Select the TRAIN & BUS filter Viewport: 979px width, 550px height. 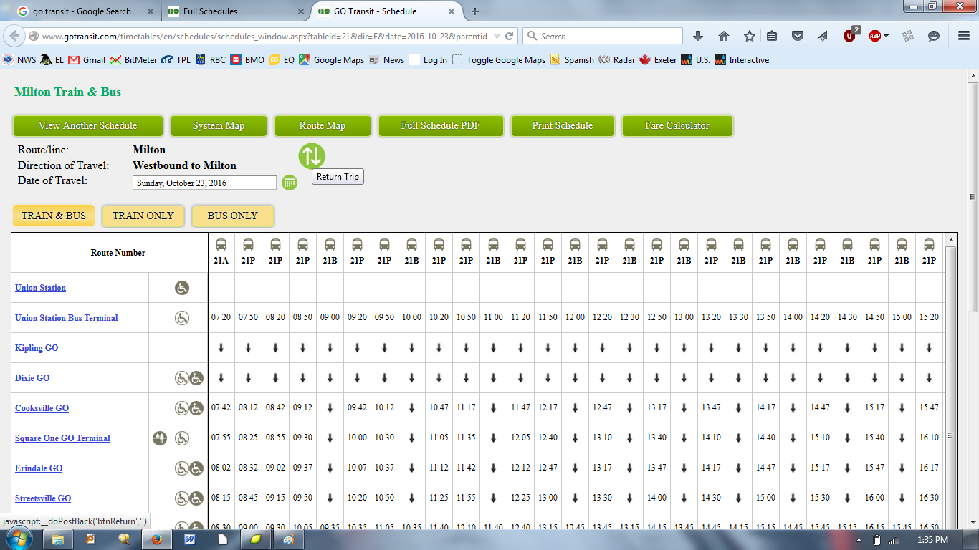[54, 216]
